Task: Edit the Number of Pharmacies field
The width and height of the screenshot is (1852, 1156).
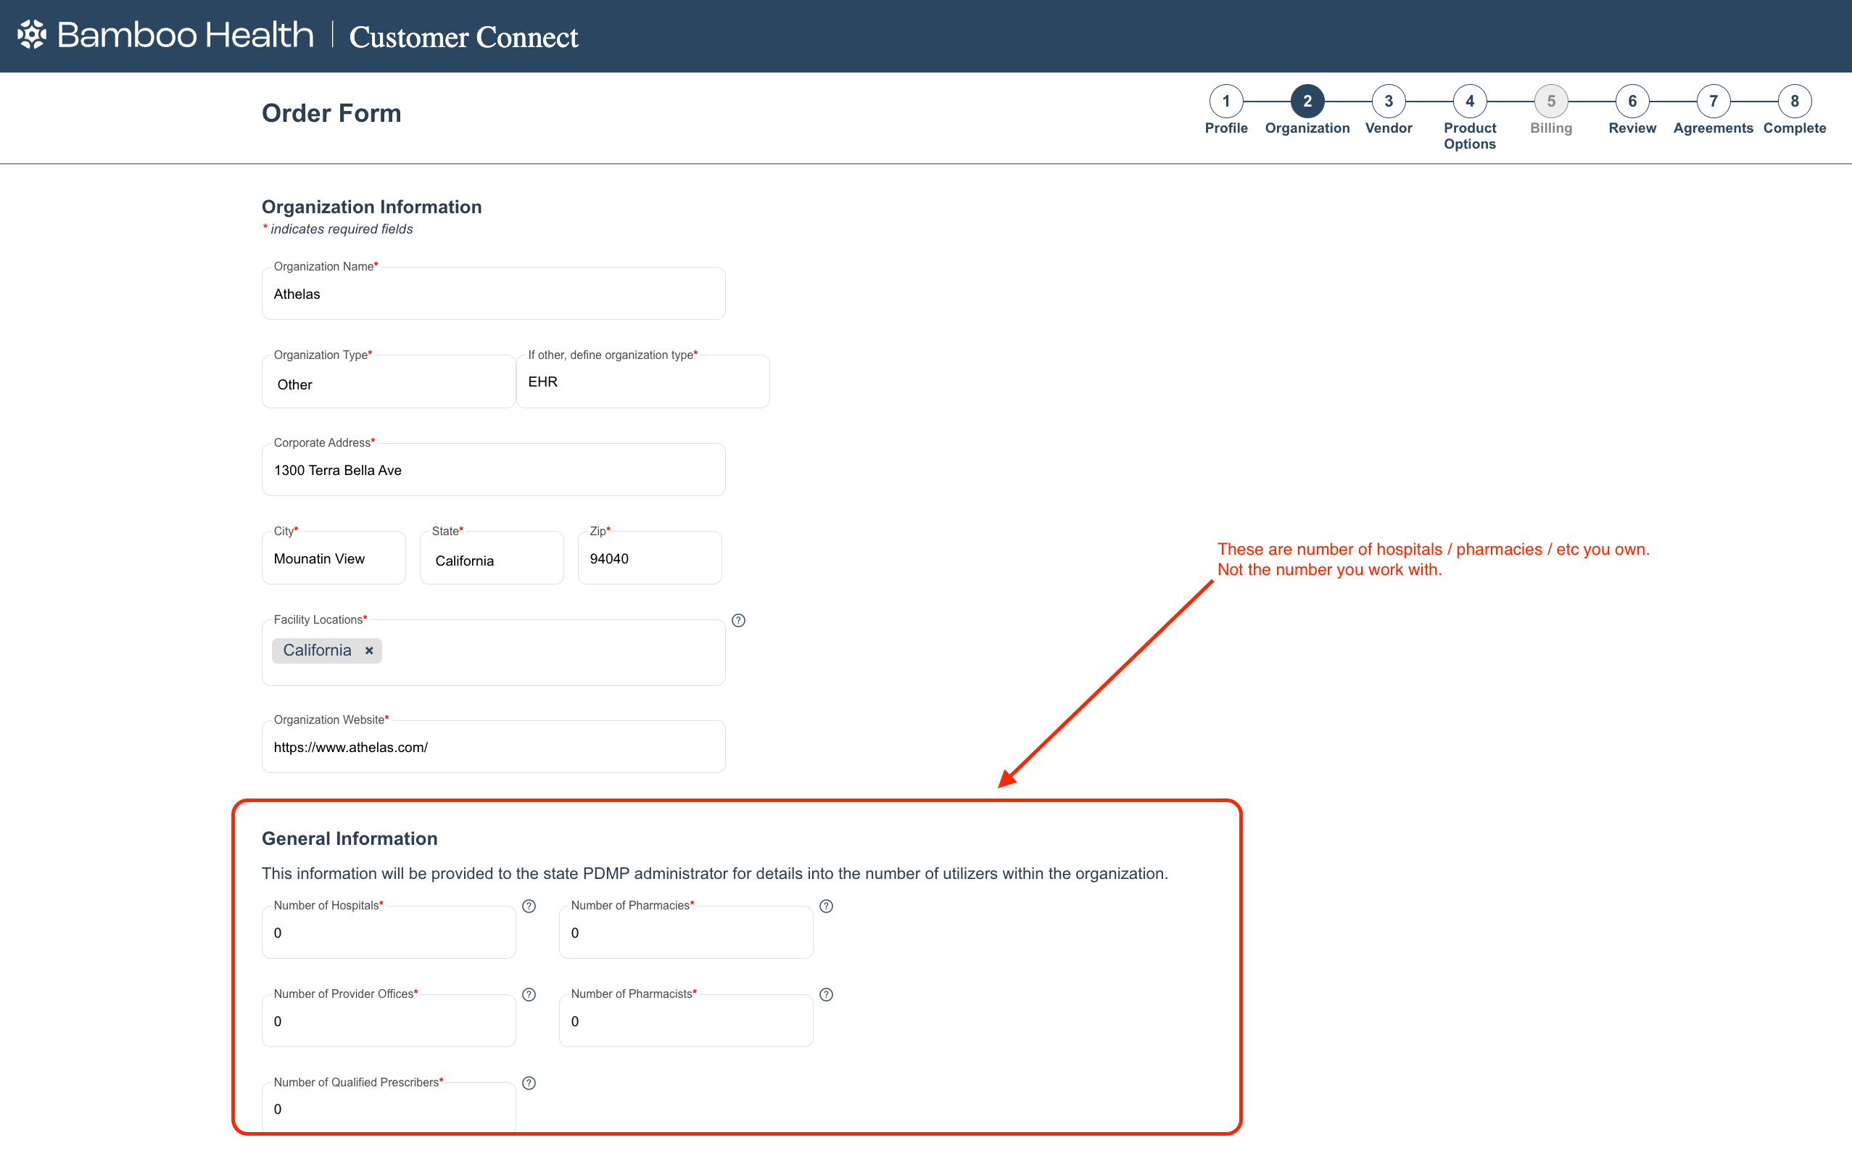Action: [685, 933]
